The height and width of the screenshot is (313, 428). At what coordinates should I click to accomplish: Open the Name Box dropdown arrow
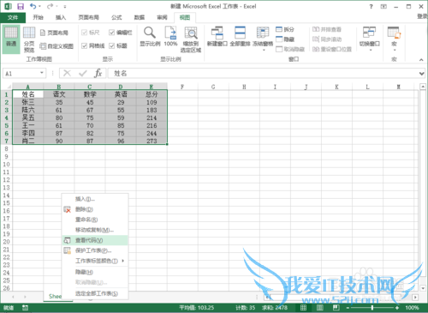[42, 73]
